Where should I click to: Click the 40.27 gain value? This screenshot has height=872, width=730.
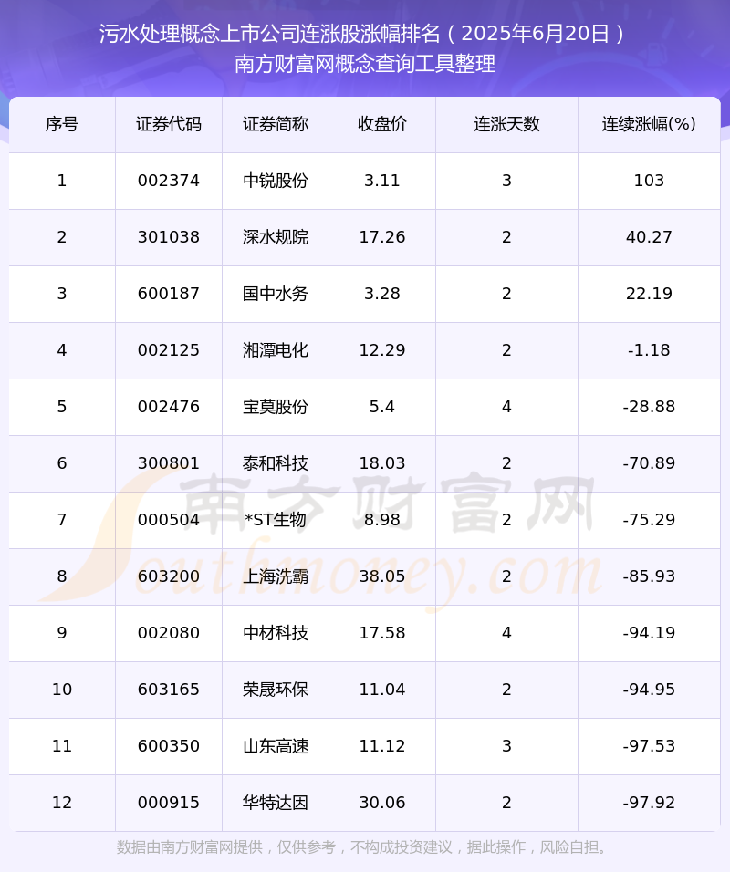click(649, 237)
